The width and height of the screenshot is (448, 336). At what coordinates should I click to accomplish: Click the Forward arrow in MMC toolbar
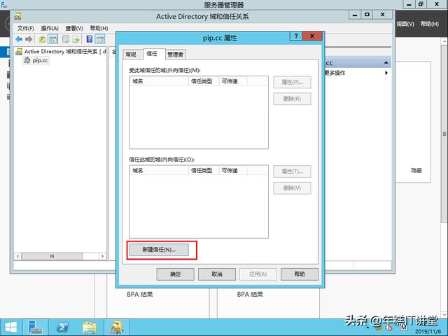point(29,39)
